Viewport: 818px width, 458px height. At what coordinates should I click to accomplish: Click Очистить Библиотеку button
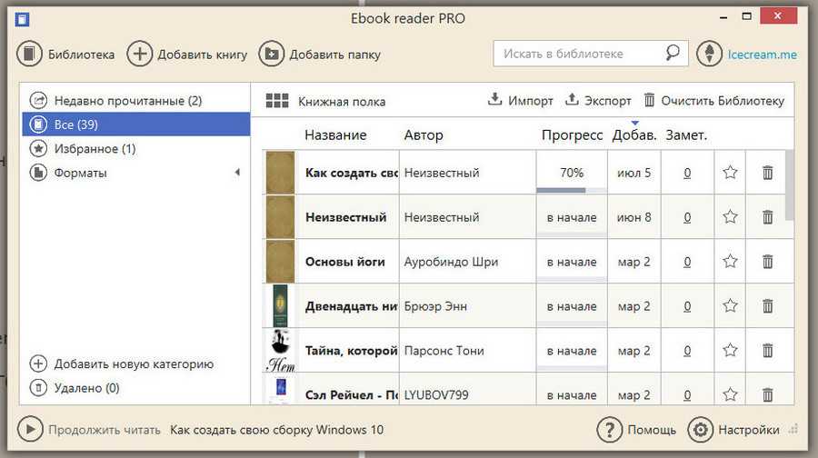pyautogui.click(x=713, y=101)
